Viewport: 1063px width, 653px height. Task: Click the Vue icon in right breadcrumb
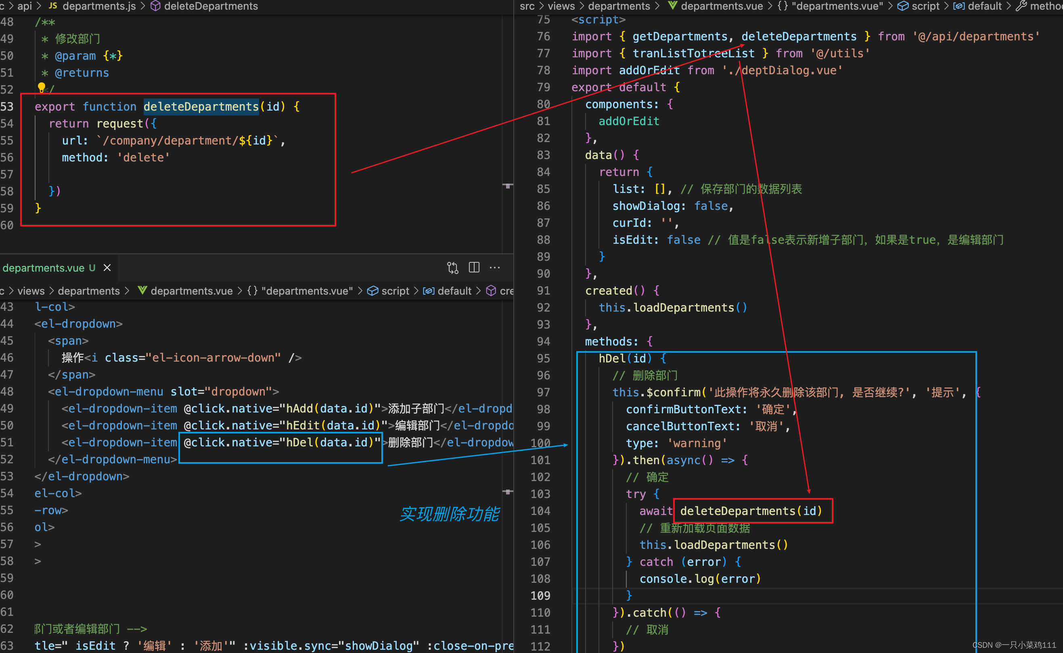coord(672,6)
